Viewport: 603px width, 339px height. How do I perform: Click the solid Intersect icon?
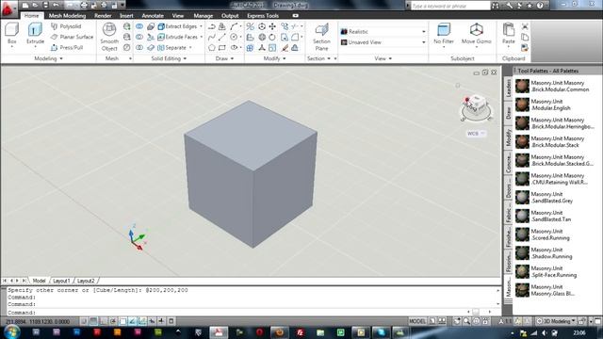[139, 48]
